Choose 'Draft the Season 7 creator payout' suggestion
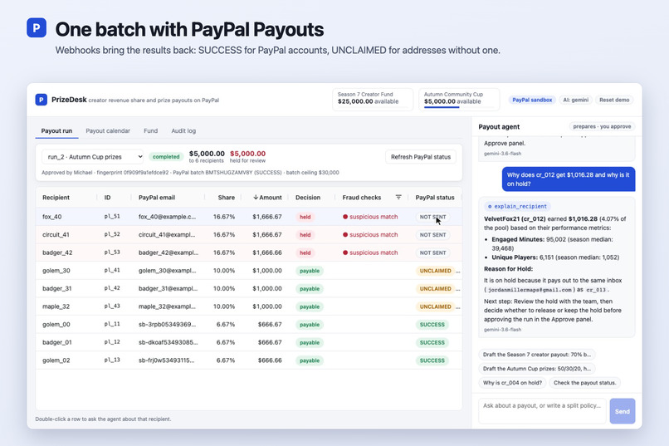Viewport: 669px width, 446px height. [x=537, y=355]
